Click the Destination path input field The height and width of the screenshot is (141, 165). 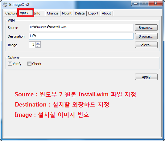click(x=81, y=36)
